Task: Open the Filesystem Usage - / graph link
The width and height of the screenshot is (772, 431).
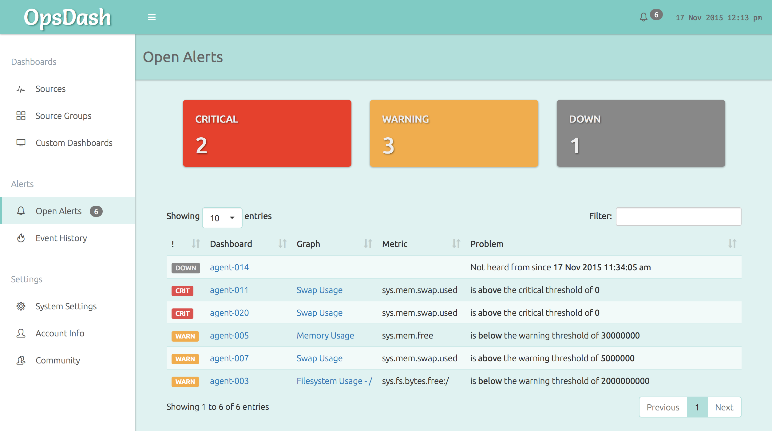Action: tap(335, 381)
